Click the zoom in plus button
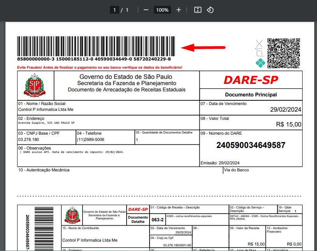The width and height of the screenshot is (317, 251). (x=179, y=10)
